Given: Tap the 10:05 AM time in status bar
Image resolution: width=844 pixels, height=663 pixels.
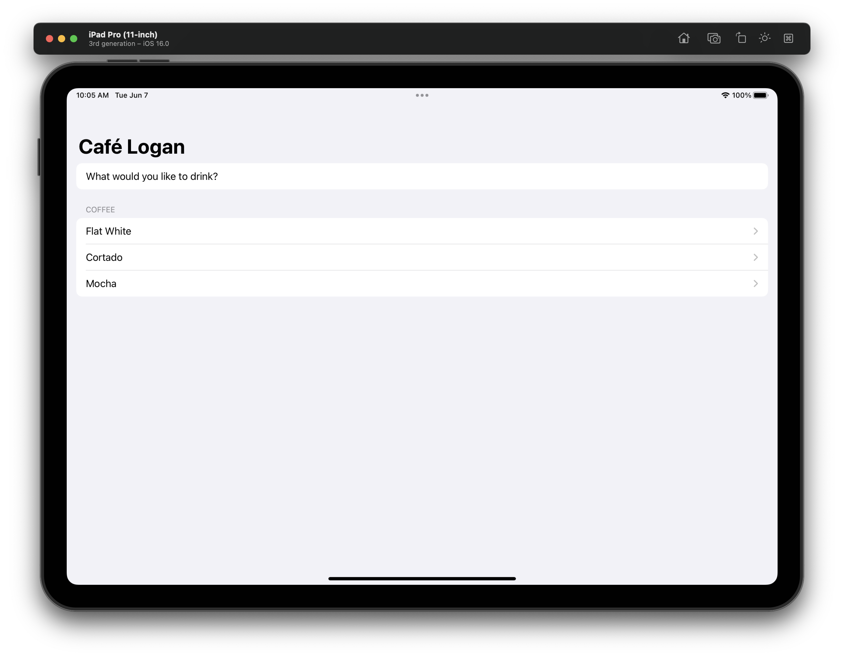Looking at the screenshot, I should pos(92,95).
